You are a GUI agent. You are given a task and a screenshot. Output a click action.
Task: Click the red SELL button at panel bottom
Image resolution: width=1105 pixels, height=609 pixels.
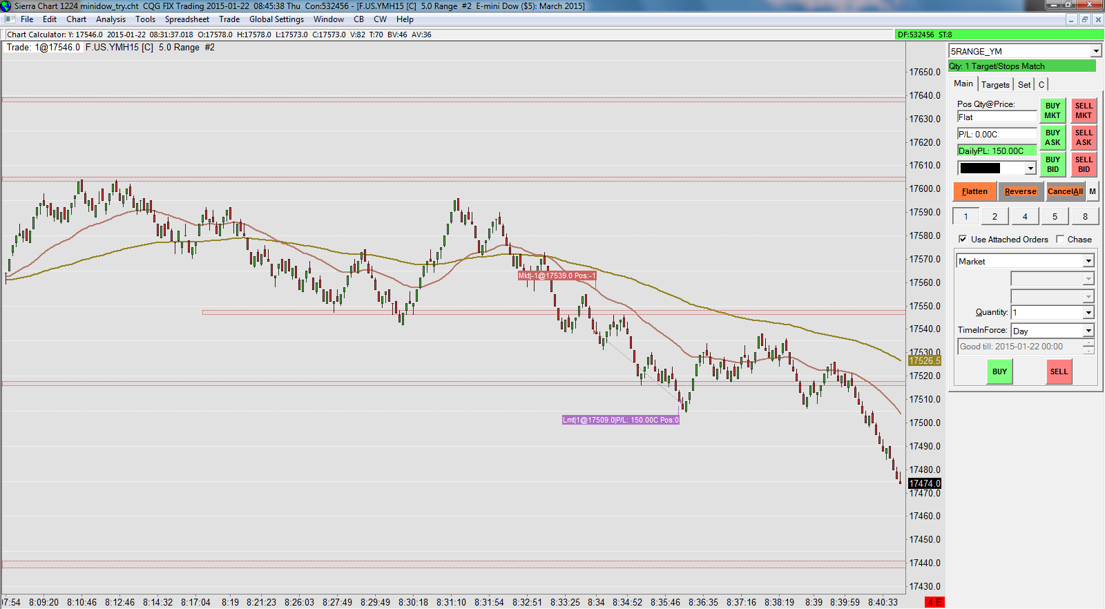coord(1059,371)
